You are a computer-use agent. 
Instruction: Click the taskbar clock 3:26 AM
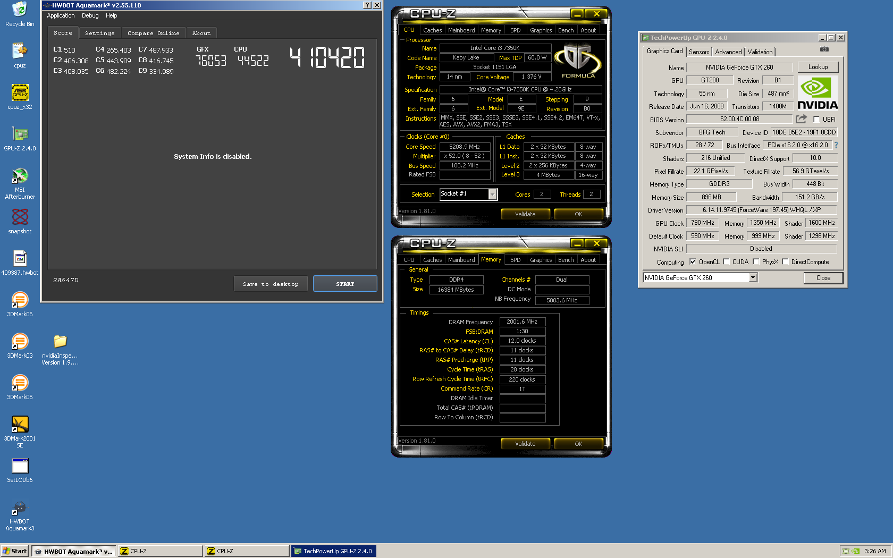tap(875, 551)
